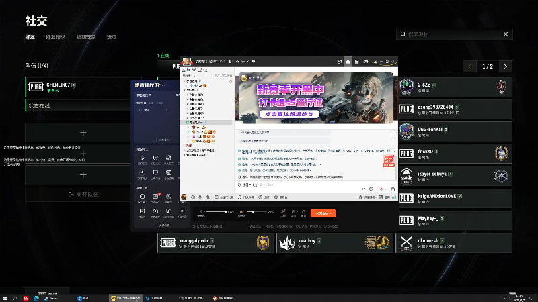Viewport: 538px width, 302px height.
Task: Adjust the microphone volume slider in livestream panel
Action: pyautogui.click(x=217, y=212)
